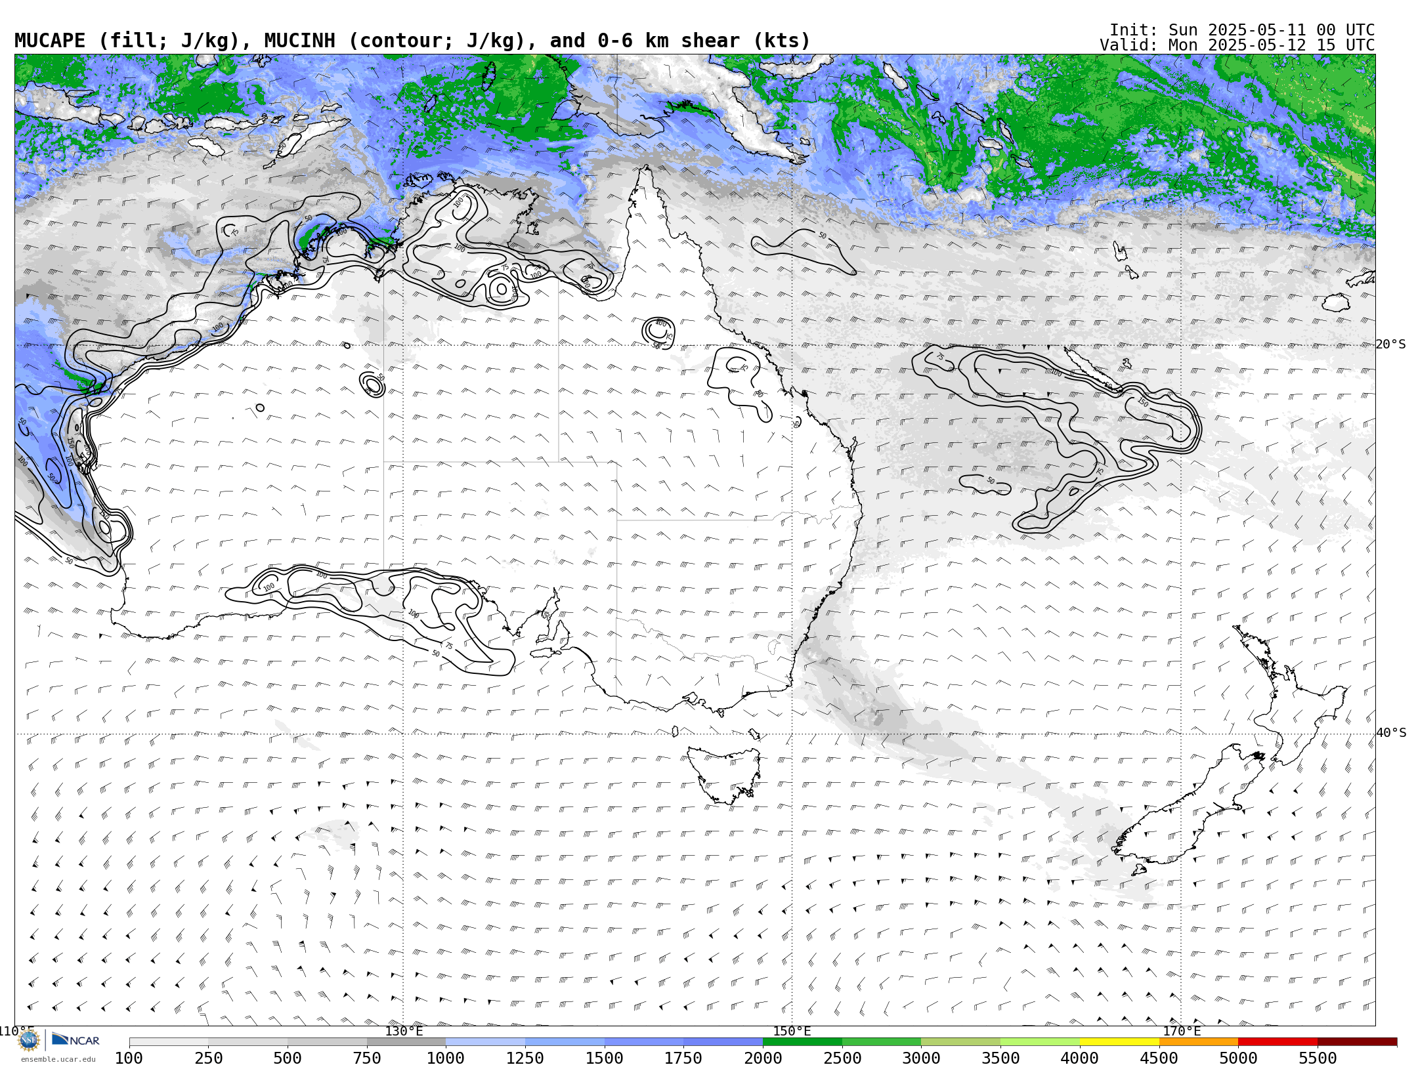
Task: Click the colorbar label 1250
Action: (525, 1058)
